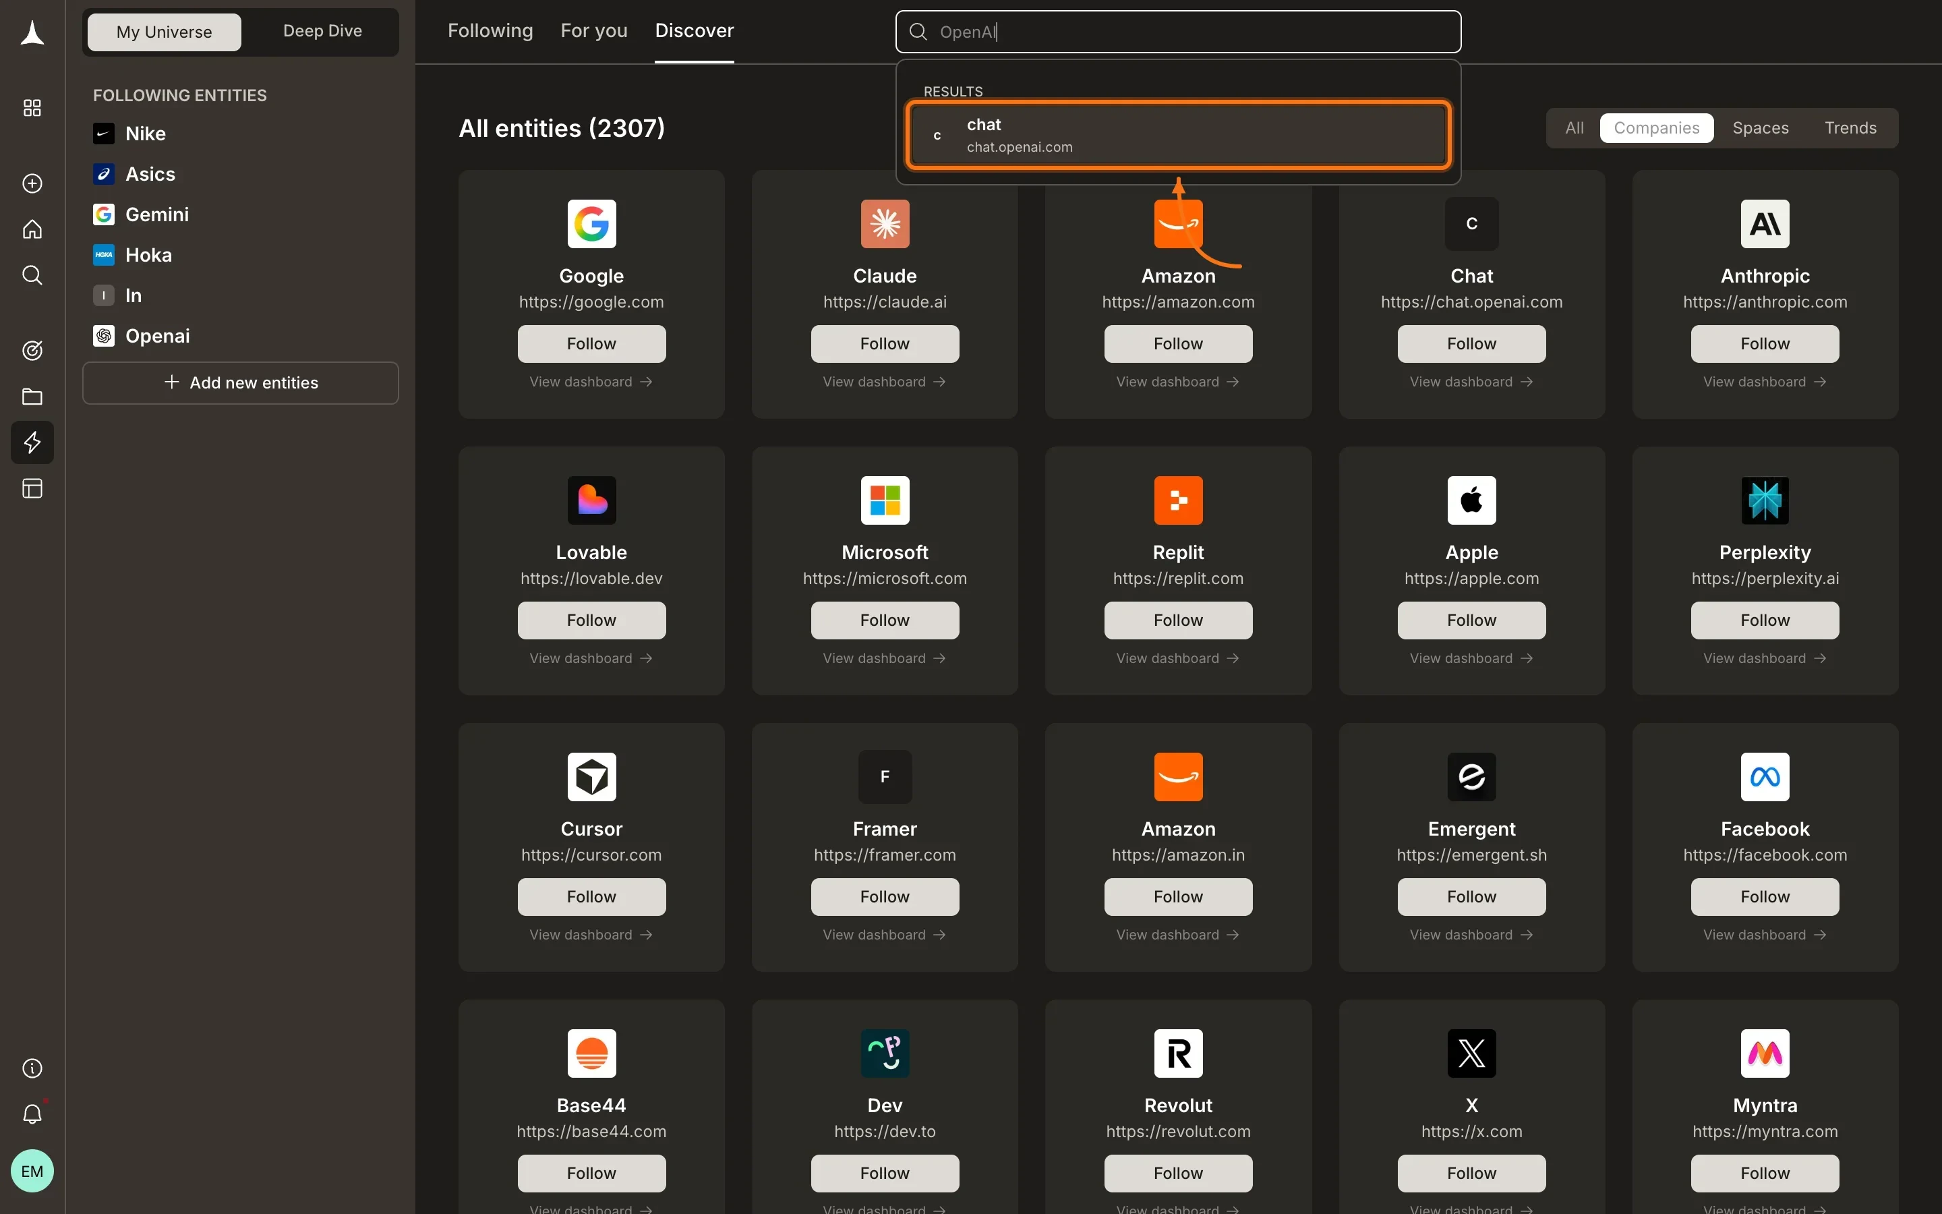This screenshot has height=1214, width=1942.
Task: Click the Claude logo on its card
Action: tap(885, 223)
